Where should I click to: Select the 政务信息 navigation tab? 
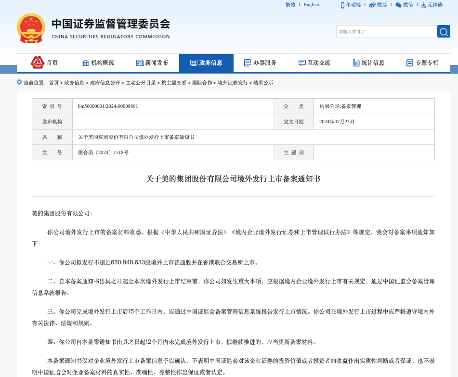click(x=206, y=63)
